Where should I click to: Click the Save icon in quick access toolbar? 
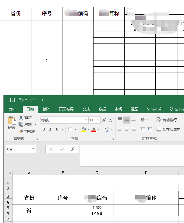click(12, 100)
